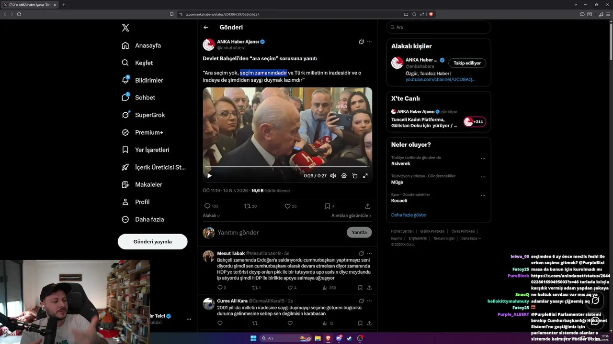Expand the Alakalı sort dropdown
This screenshot has height=344, width=613.
pyautogui.click(x=211, y=215)
